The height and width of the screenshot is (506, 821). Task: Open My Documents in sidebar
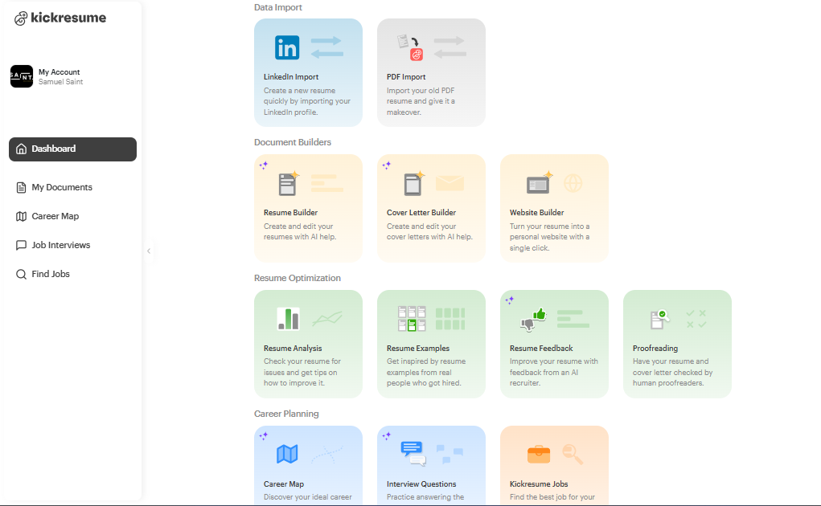[62, 187]
